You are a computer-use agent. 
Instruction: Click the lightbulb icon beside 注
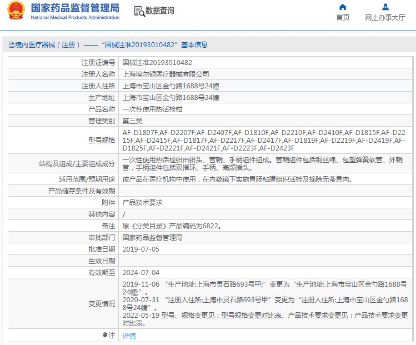(105, 336)
